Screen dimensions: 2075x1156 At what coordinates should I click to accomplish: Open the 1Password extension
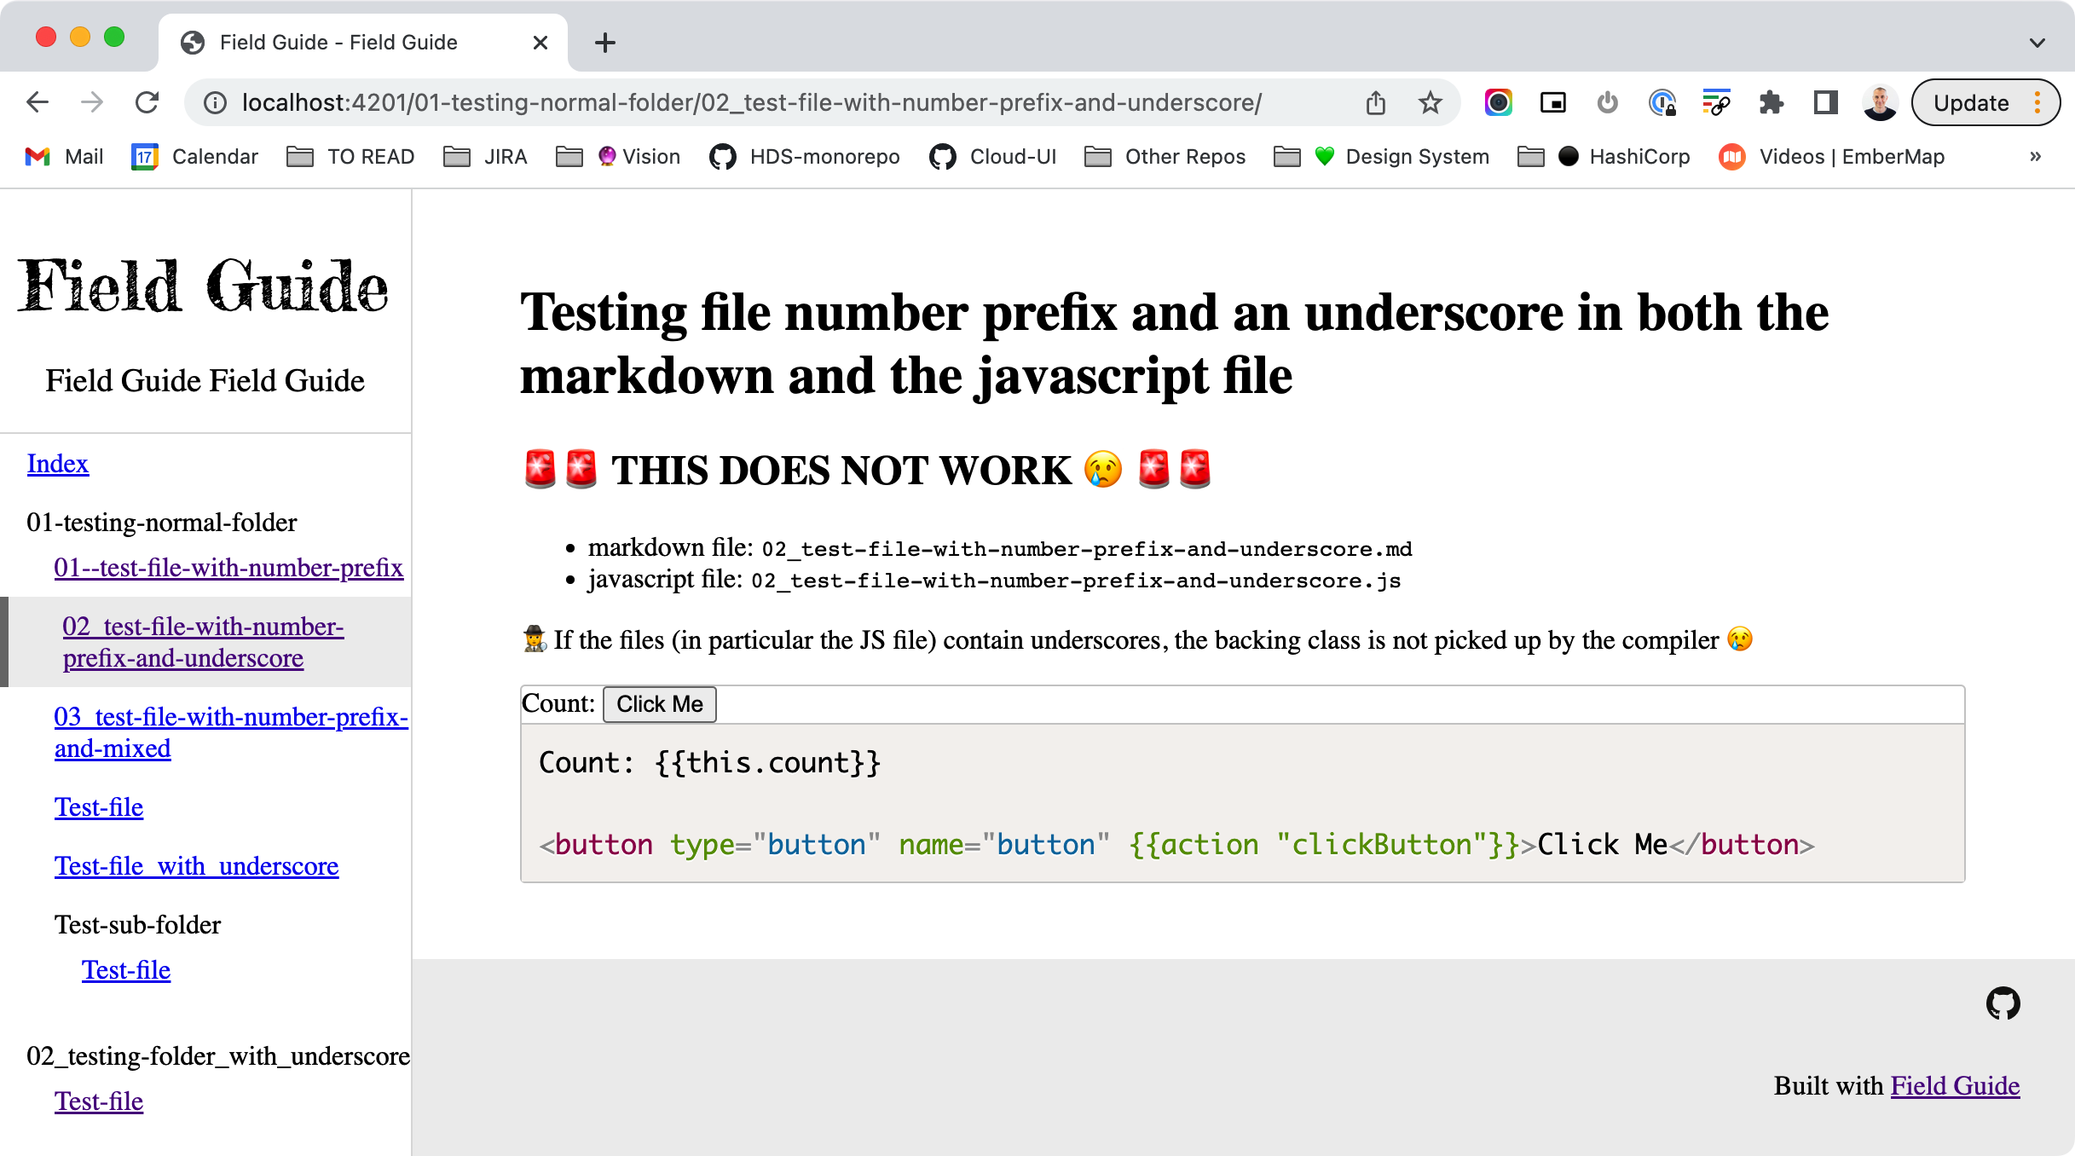pyautogui.click(x=1662, y=102)
